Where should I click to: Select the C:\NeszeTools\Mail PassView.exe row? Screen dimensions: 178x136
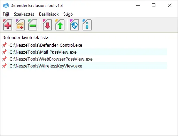(84, 52)
